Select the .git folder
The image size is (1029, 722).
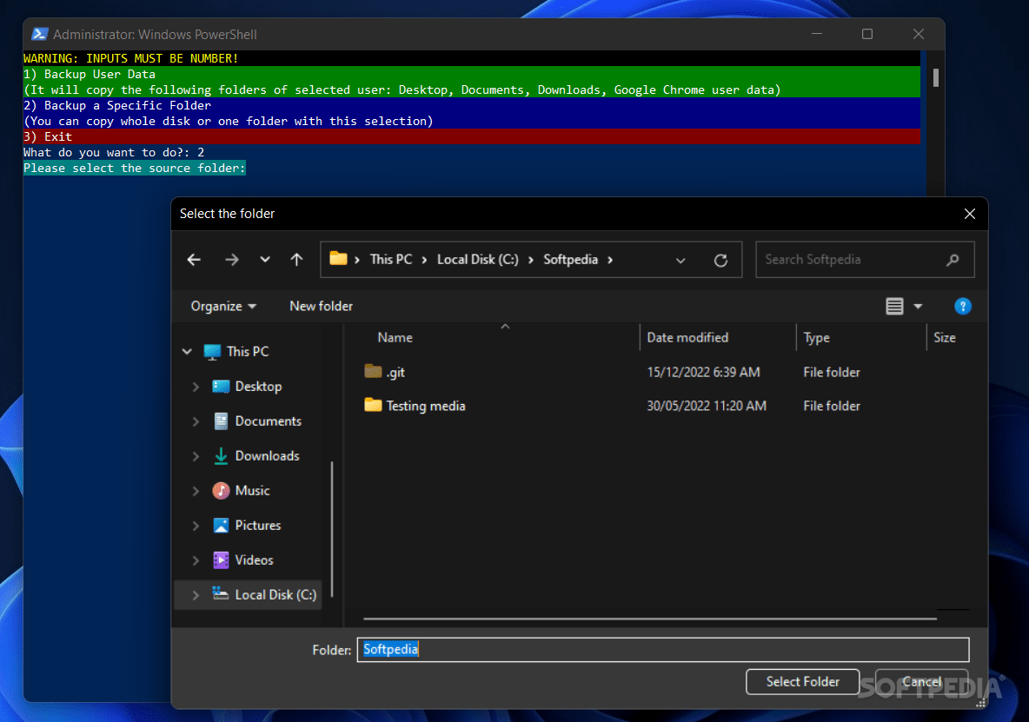[x=395, y=373]
